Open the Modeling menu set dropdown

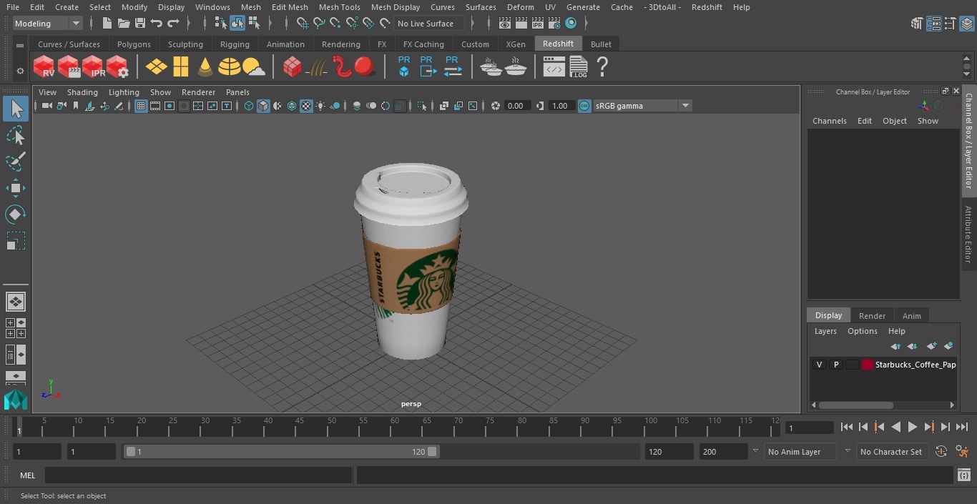48,24
